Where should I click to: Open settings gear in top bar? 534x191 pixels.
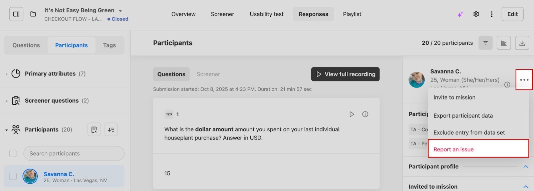pyautogui.click(x=476, y=14)
